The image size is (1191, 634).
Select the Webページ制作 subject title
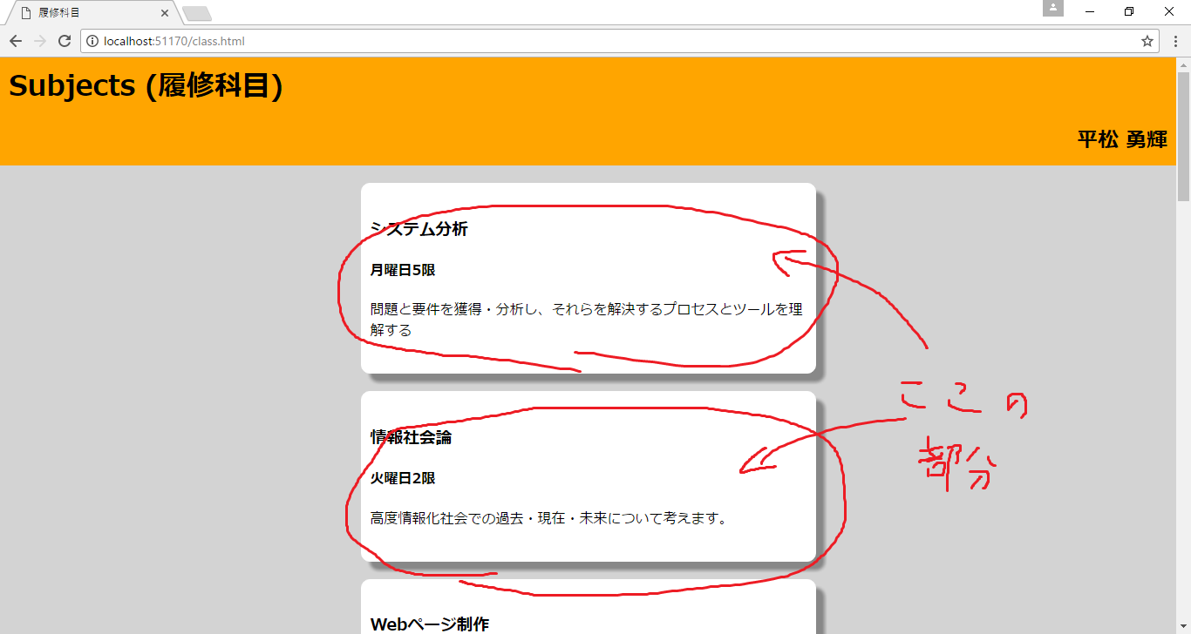pos(431,624)
